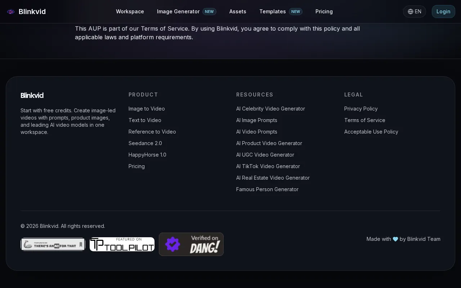Click the Login button
461x288 pixels.
coord(443,12)
